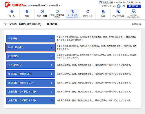Click the ログアウト button
145x114 pixels.
click(134, 6)
